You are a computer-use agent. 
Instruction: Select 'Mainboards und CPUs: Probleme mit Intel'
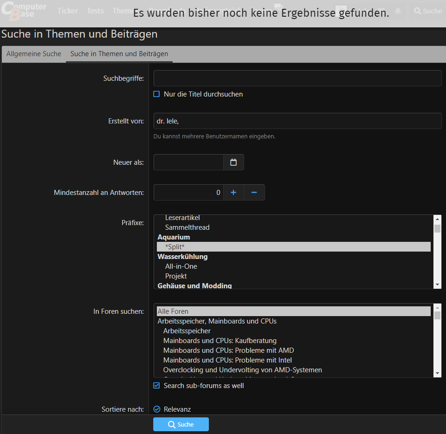(293, 360)
